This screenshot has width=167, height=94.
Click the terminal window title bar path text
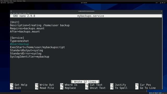click(x=86, y=11)
